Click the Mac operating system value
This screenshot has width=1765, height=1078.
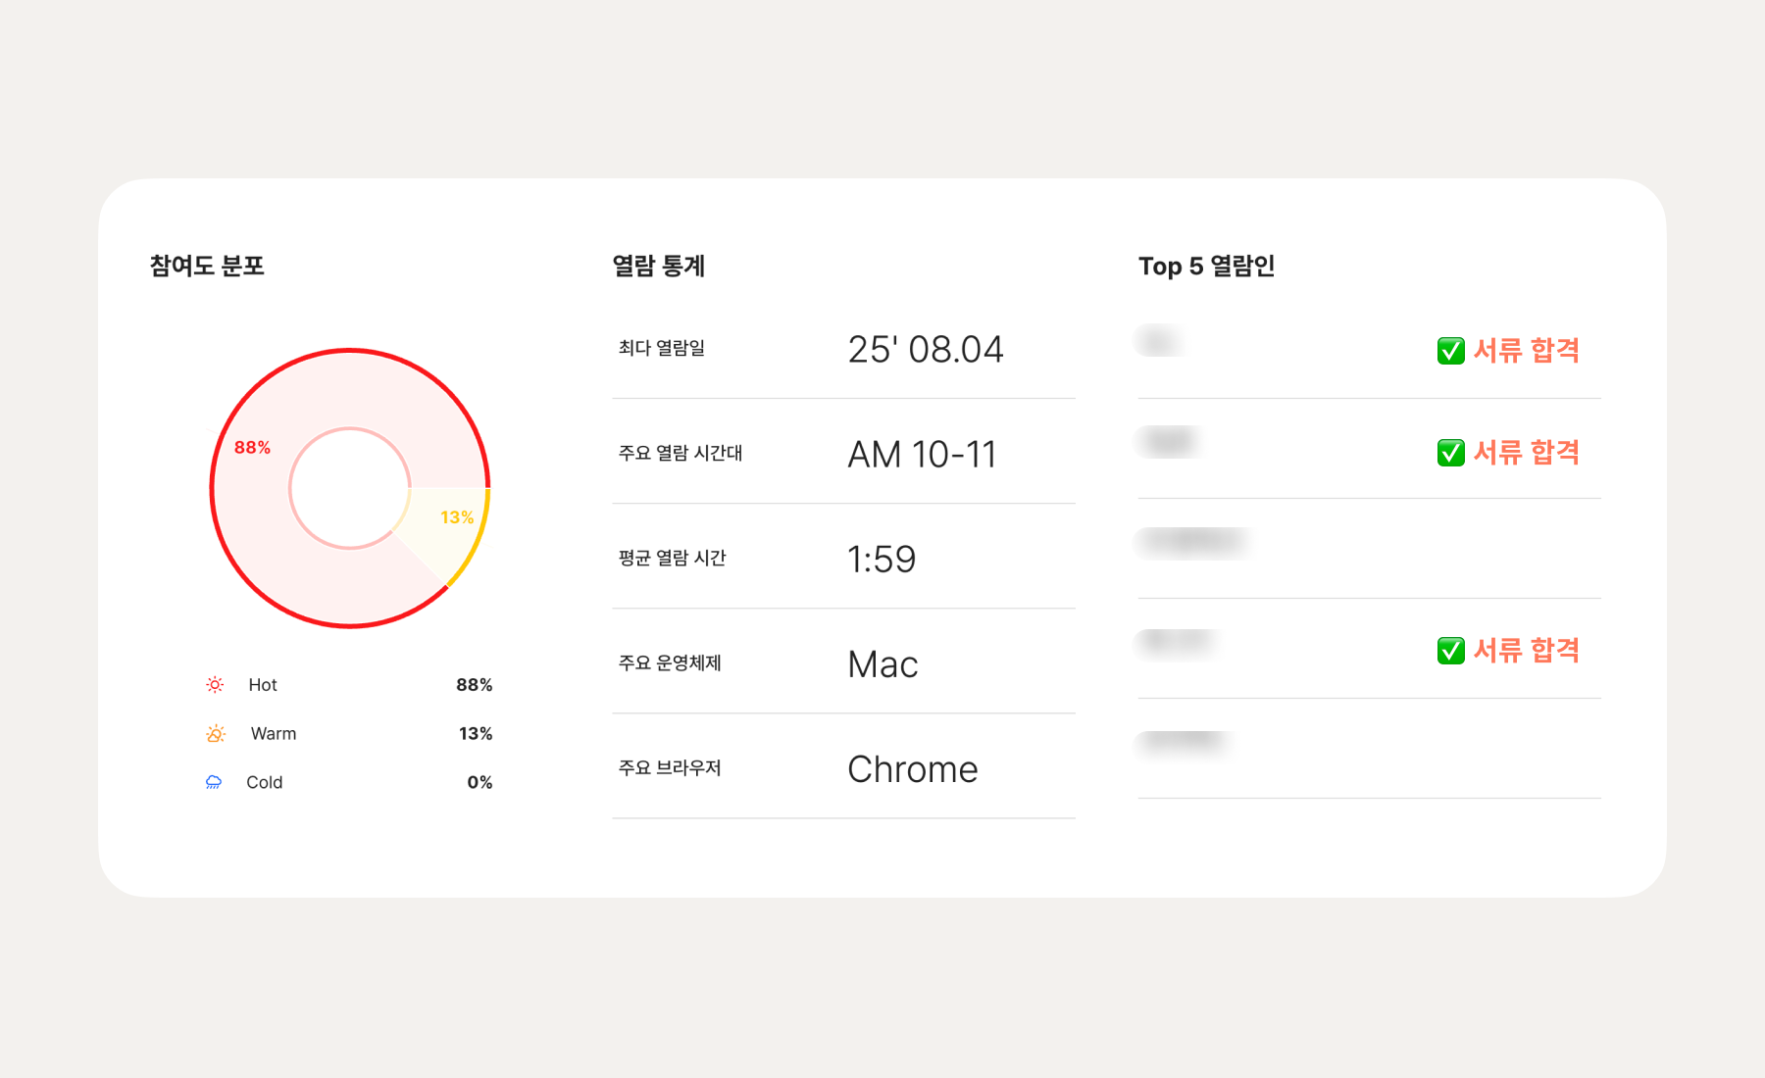coord(882,664)
